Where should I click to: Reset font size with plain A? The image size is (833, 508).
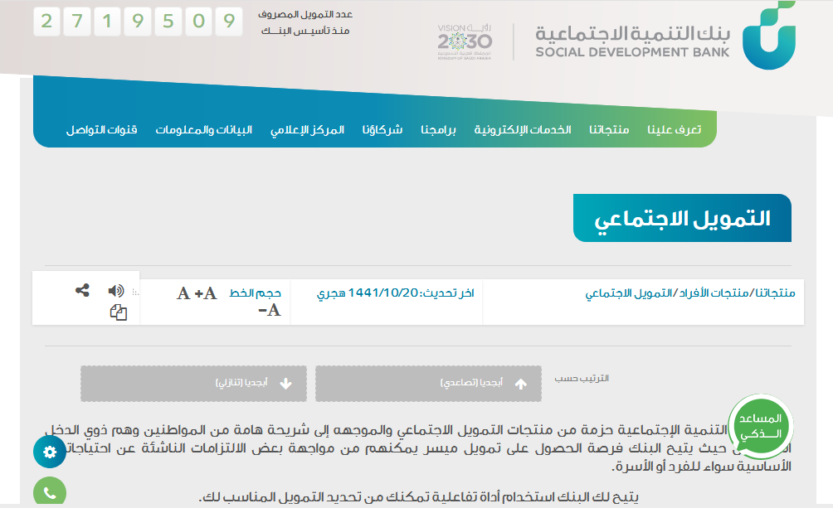(183, 293)
